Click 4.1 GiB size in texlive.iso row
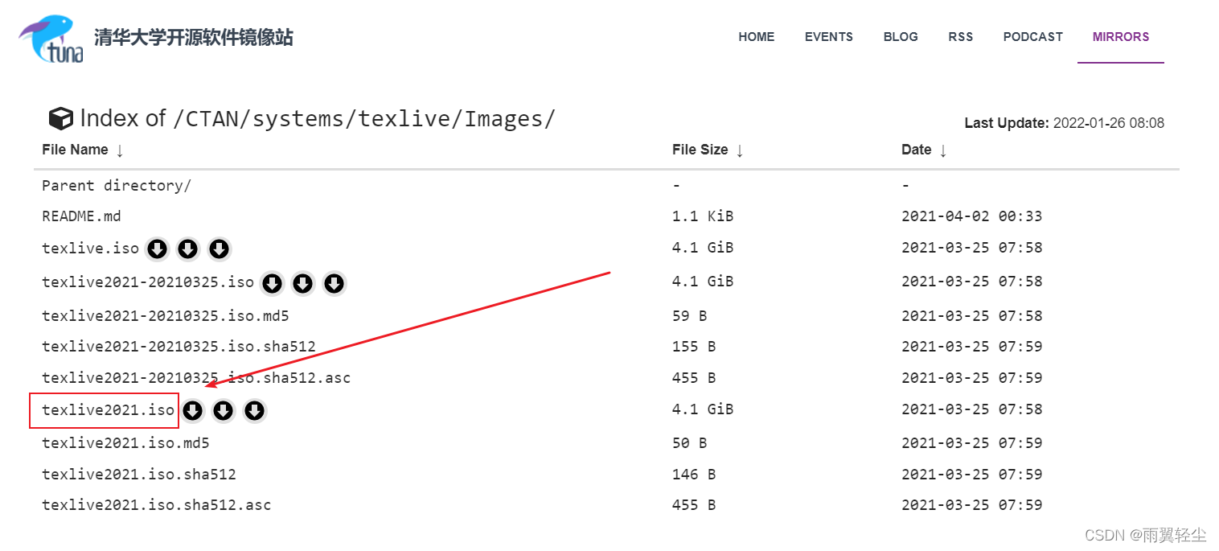Viewport: 1219px width, 551px height. pyautogui.click(x=703, y=248)
